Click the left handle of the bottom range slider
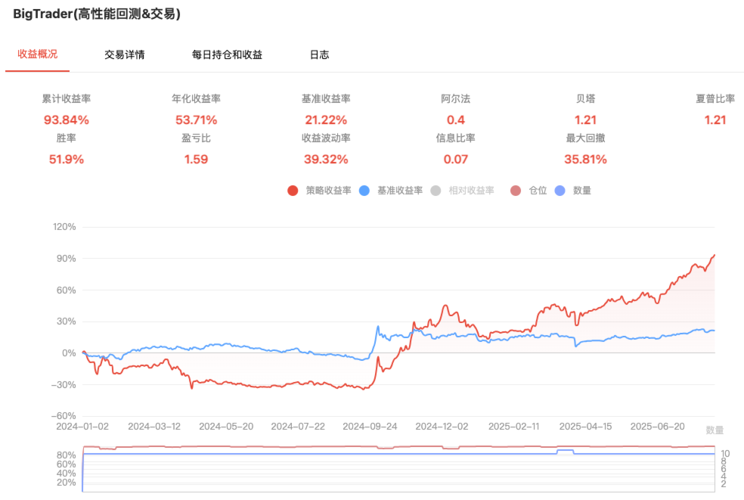Image resolution: width=744 pixels, height=500 pixels. pos(82,469)
